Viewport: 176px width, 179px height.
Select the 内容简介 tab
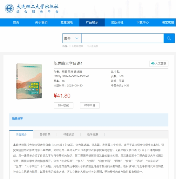[x=21, y=134]
